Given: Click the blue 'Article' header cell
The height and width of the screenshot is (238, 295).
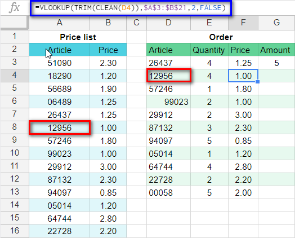Looking at the screenshot, I should tap(60, 50).
